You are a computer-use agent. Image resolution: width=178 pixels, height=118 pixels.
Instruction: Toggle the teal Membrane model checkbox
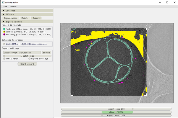click(x=4, y=29)
